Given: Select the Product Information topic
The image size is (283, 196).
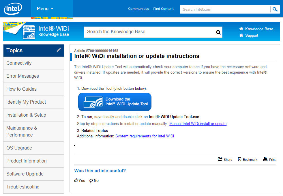Looking at the screenshot, I should 33,161.
